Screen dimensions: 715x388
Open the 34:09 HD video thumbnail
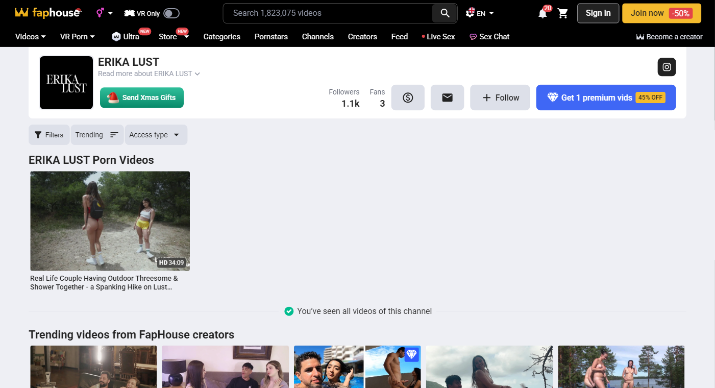[x=110, y=221]
